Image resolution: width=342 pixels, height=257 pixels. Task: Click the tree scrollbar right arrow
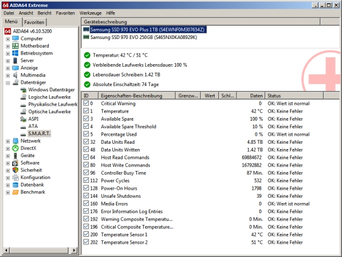pos(74,250)
